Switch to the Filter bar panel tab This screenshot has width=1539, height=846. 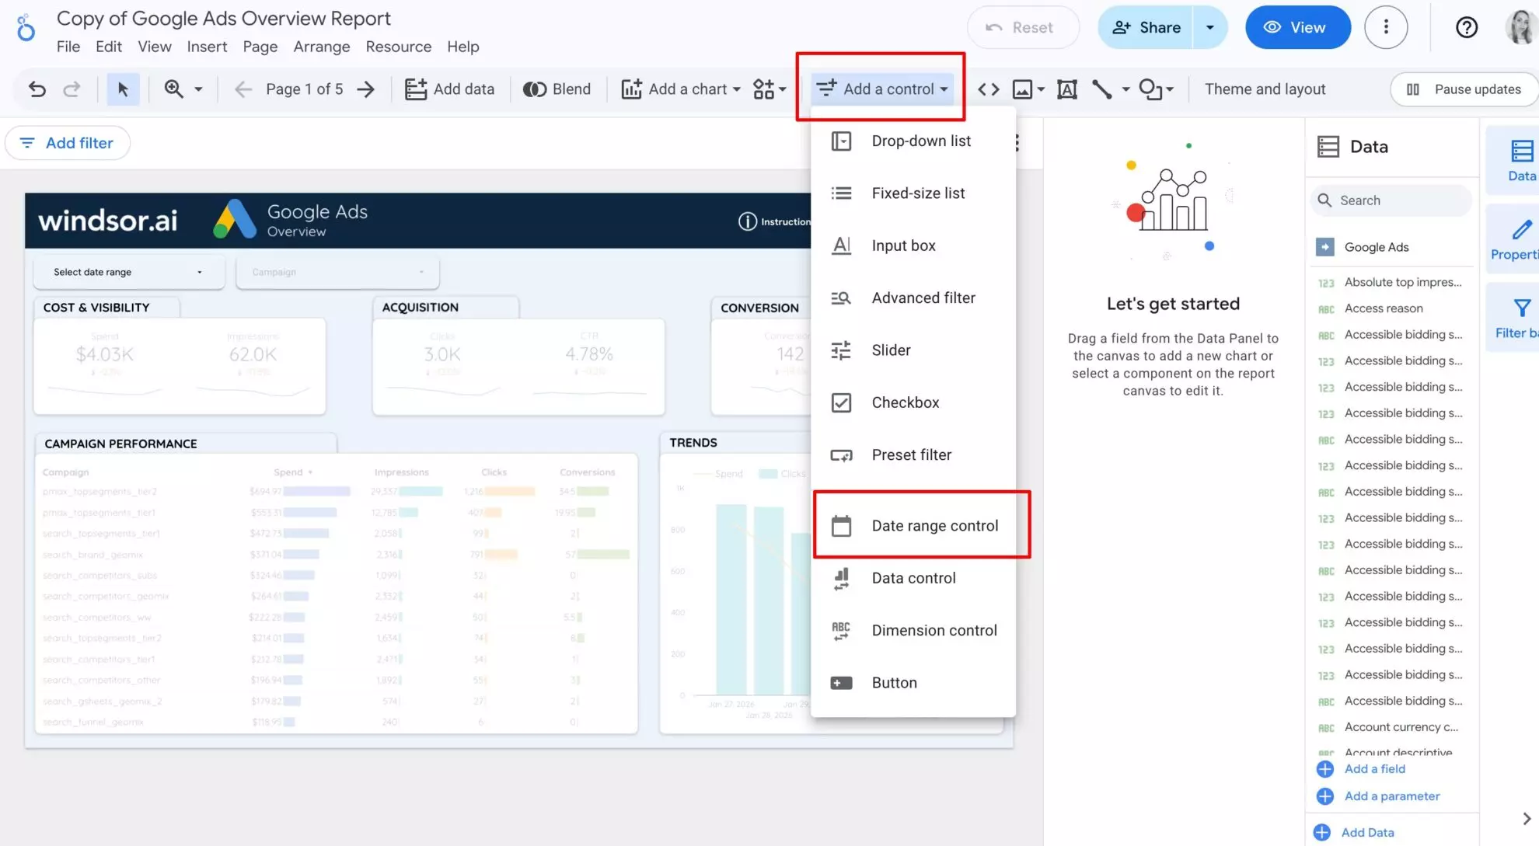1521,317
